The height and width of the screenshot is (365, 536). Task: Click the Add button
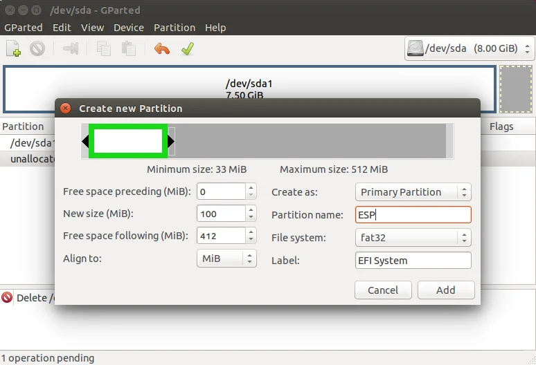click(x=446, y=290)
